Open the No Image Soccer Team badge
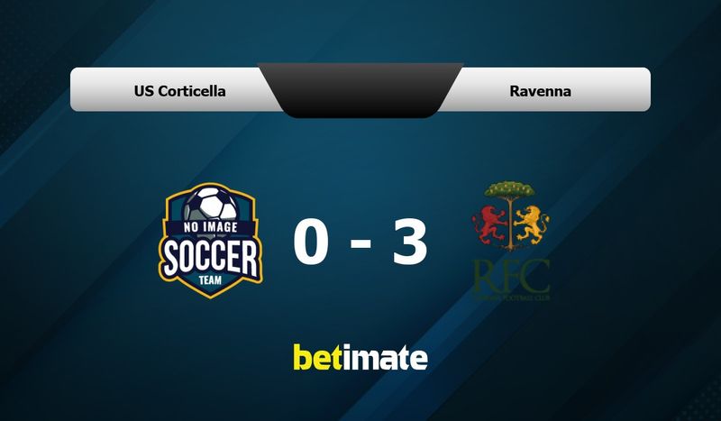The width and height of the screenshot is (721, 421). click(x=211, y=241)
